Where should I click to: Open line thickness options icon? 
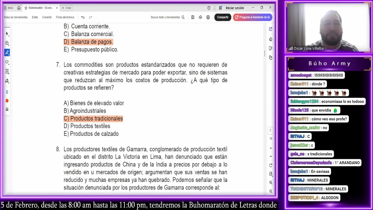tap(7, 109)
